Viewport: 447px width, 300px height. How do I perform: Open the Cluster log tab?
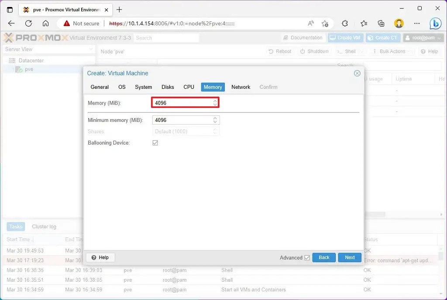(44, 226)
